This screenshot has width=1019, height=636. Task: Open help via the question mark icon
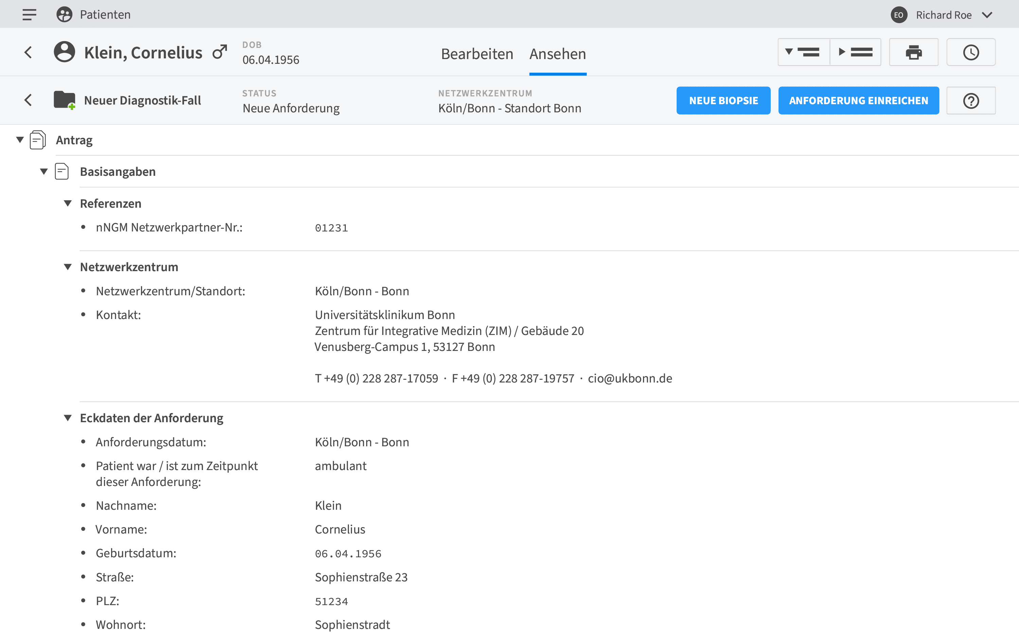[971, 100]
